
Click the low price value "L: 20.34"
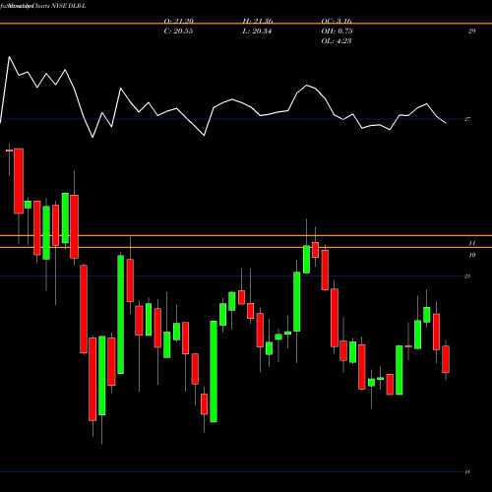click(257, 31)
